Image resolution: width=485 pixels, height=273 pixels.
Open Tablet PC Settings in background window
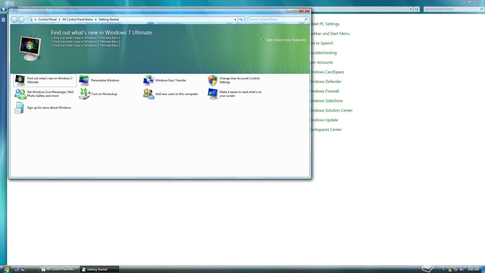[x=325, y=24]
